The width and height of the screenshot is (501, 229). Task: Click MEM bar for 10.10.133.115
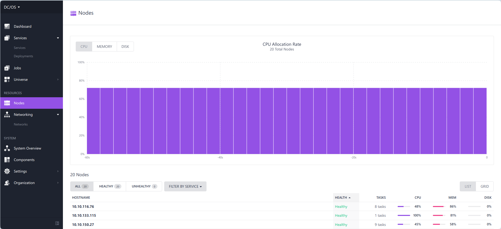point(439,215)
